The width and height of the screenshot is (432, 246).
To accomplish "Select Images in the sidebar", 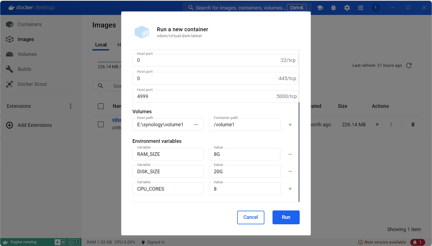I will [26, 39].
